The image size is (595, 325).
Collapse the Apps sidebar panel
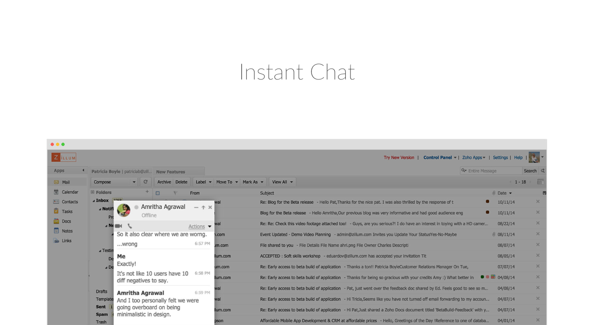(83, 170)
